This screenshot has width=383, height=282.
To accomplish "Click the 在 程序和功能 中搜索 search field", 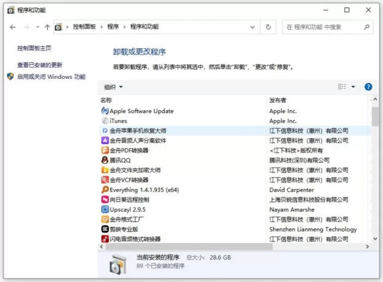I will pyautogui.click(x=327, y=27).
